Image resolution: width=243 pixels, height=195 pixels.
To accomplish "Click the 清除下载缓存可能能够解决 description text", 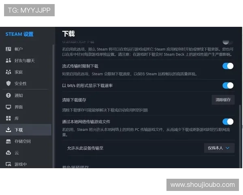I will 105,110.
